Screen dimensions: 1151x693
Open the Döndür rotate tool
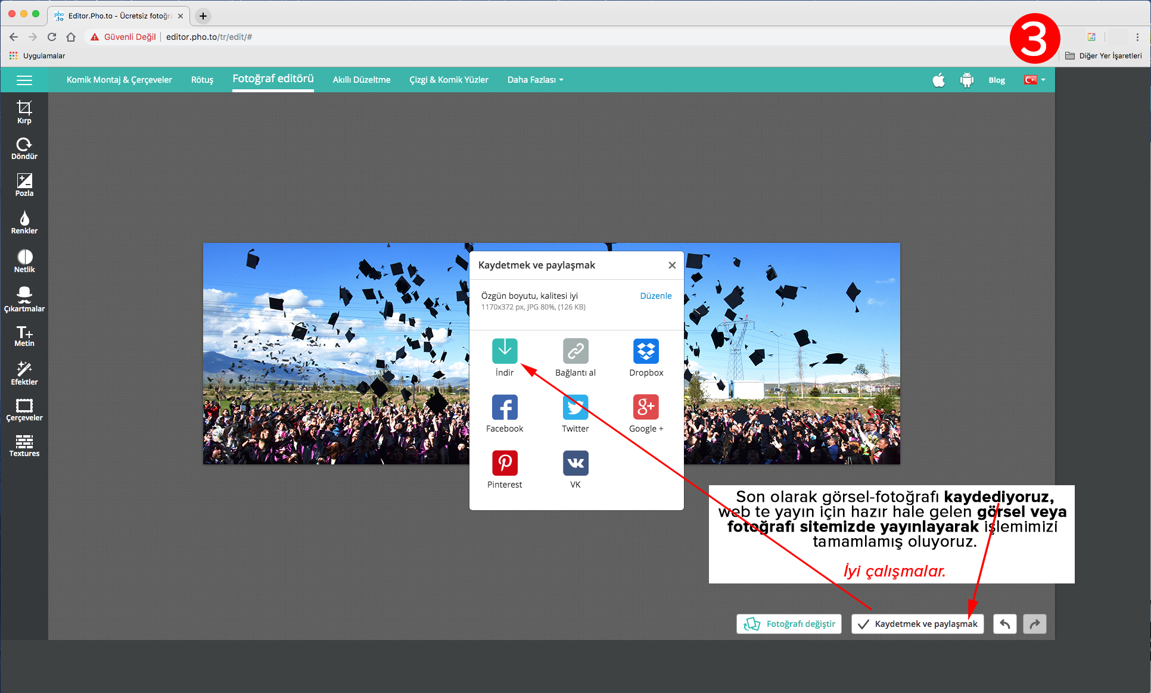24,148
